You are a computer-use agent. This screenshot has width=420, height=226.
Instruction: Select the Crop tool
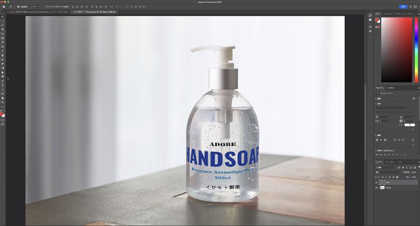tap(3, 34)
